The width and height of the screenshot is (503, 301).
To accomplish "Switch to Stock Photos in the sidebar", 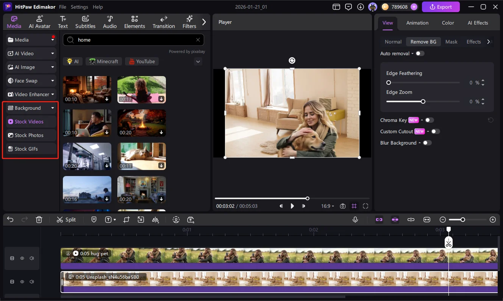I will click(x=28, y=135).
